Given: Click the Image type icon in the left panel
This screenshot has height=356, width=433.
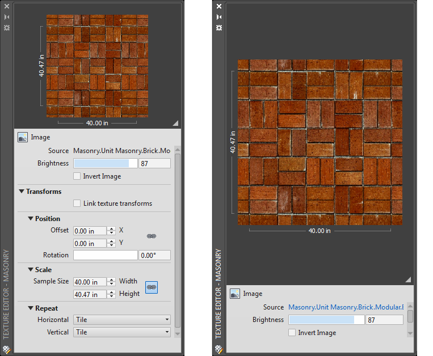Looking at the screenshot, I should (23, 137).
